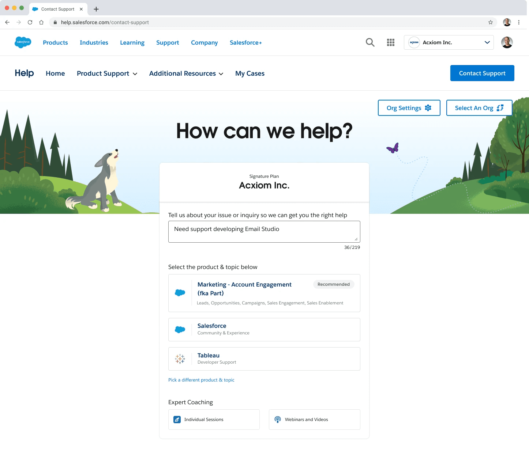
Task: Click the Acxiom Inc. plan heading
Action: (264, 185)
